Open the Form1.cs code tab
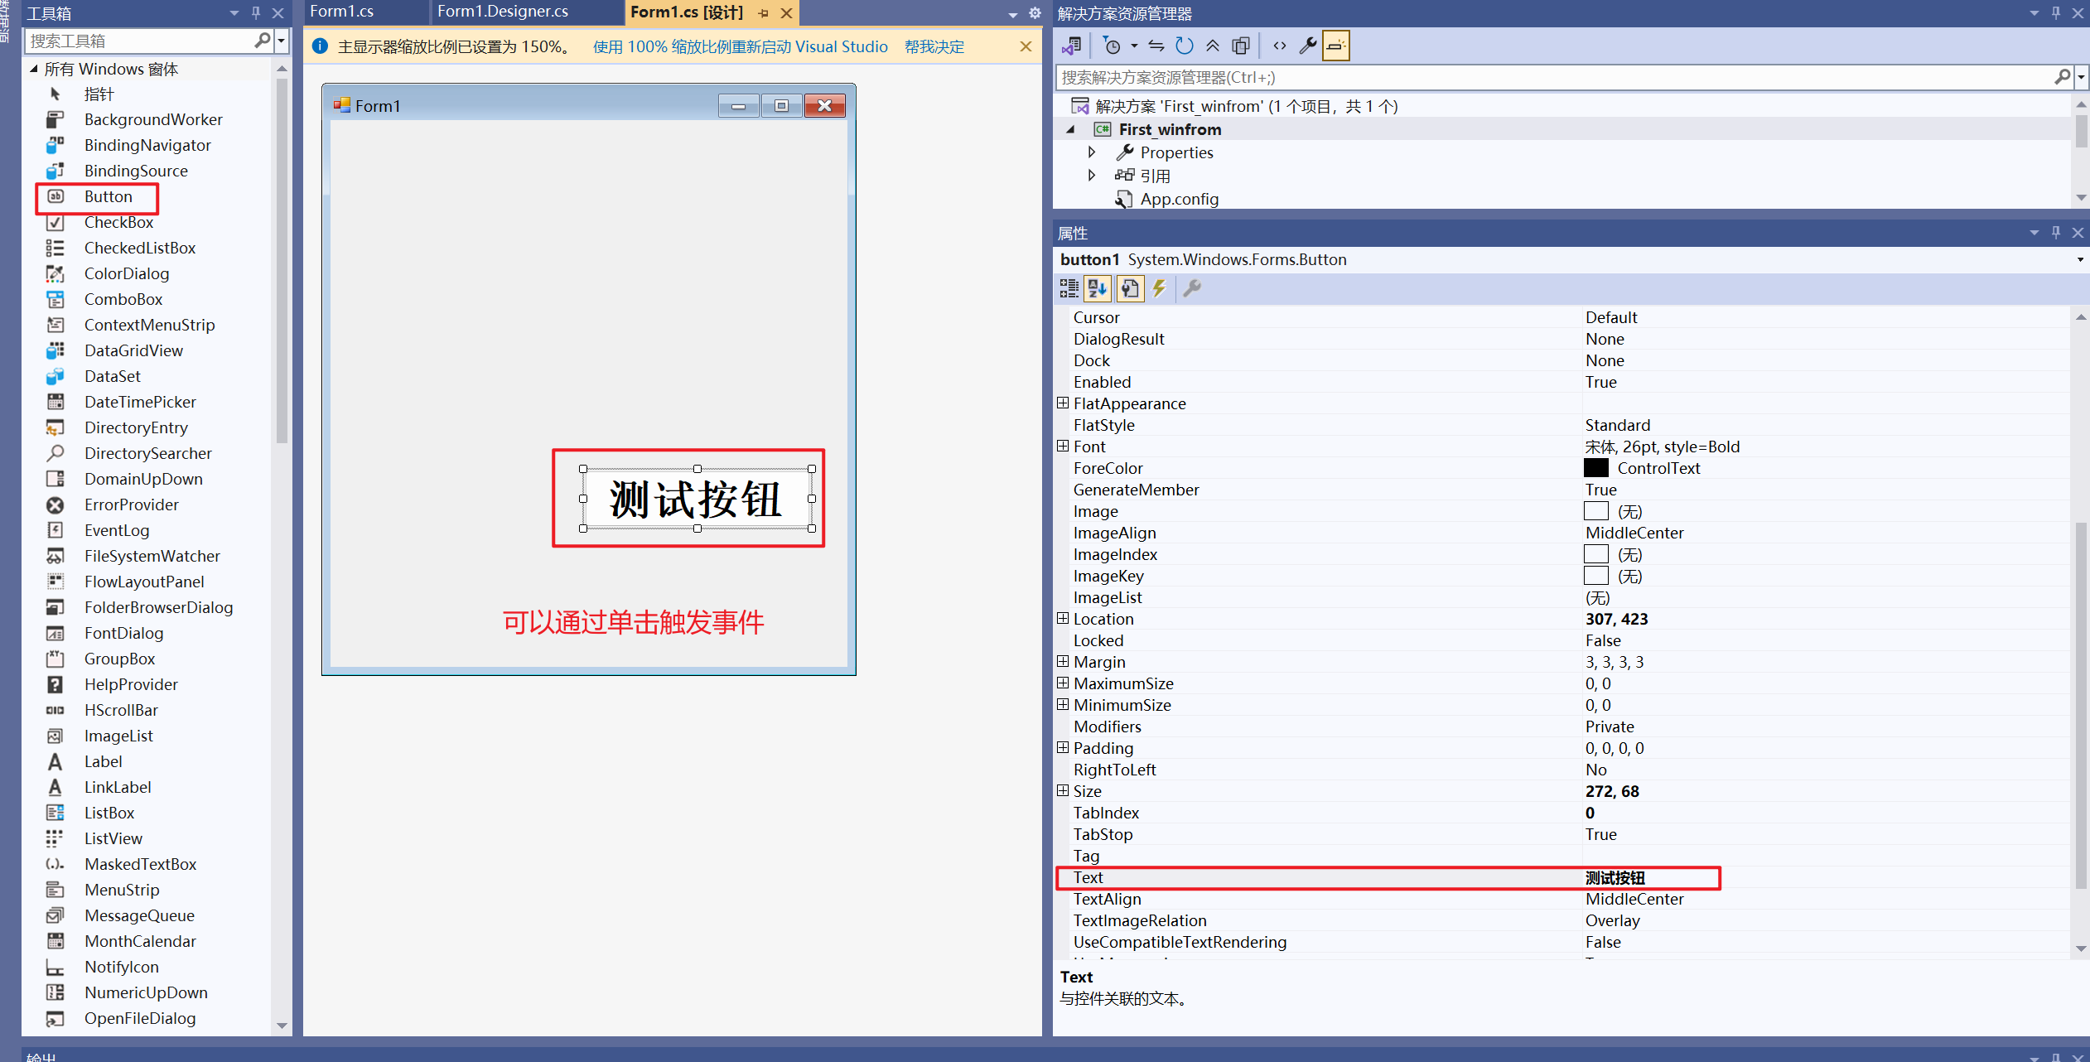 (341, 12)
